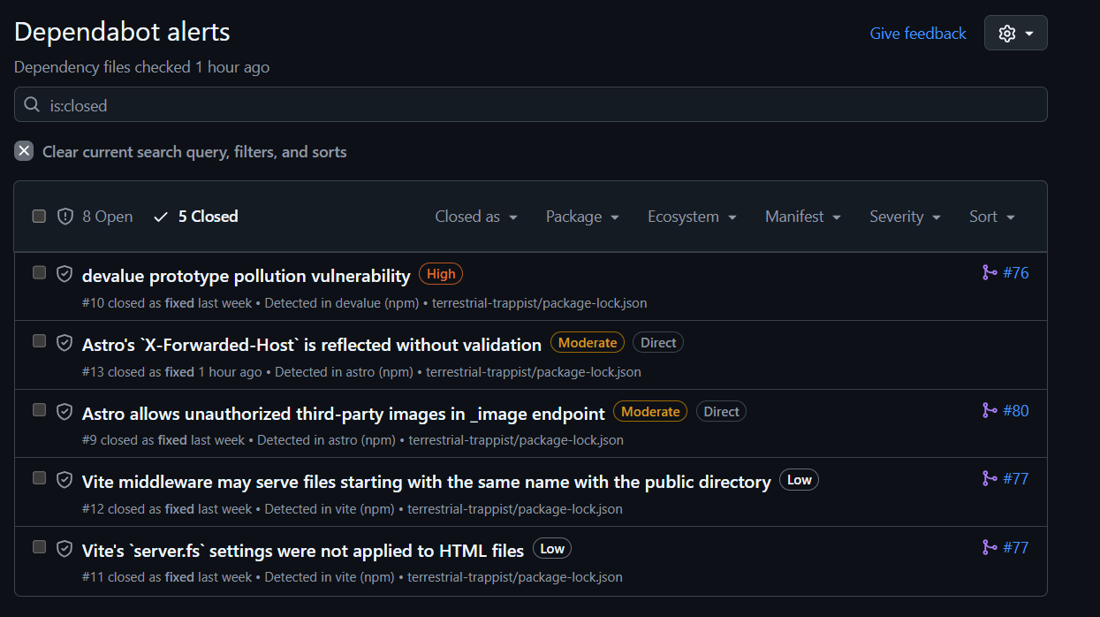Open the Severity filter dropdown

[905, 217]
